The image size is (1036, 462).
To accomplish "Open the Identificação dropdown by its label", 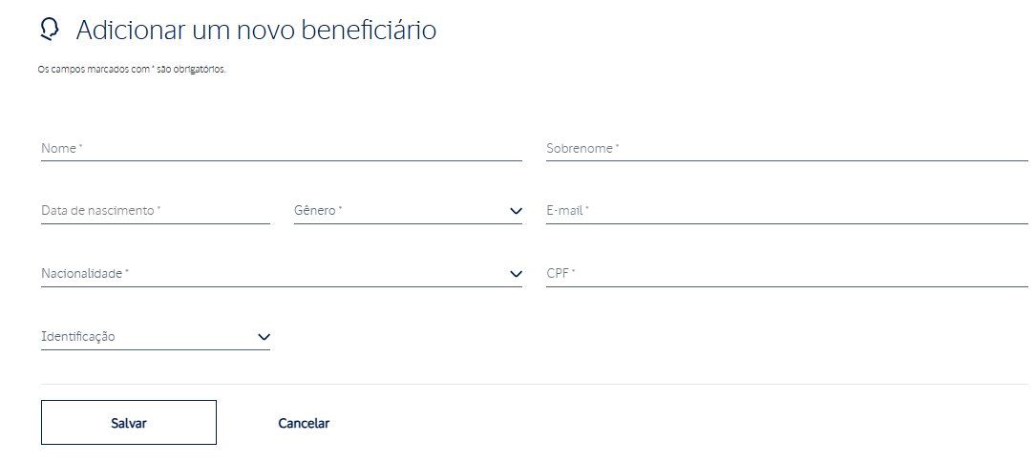I will pyautogui.click(x=78, y=336).
